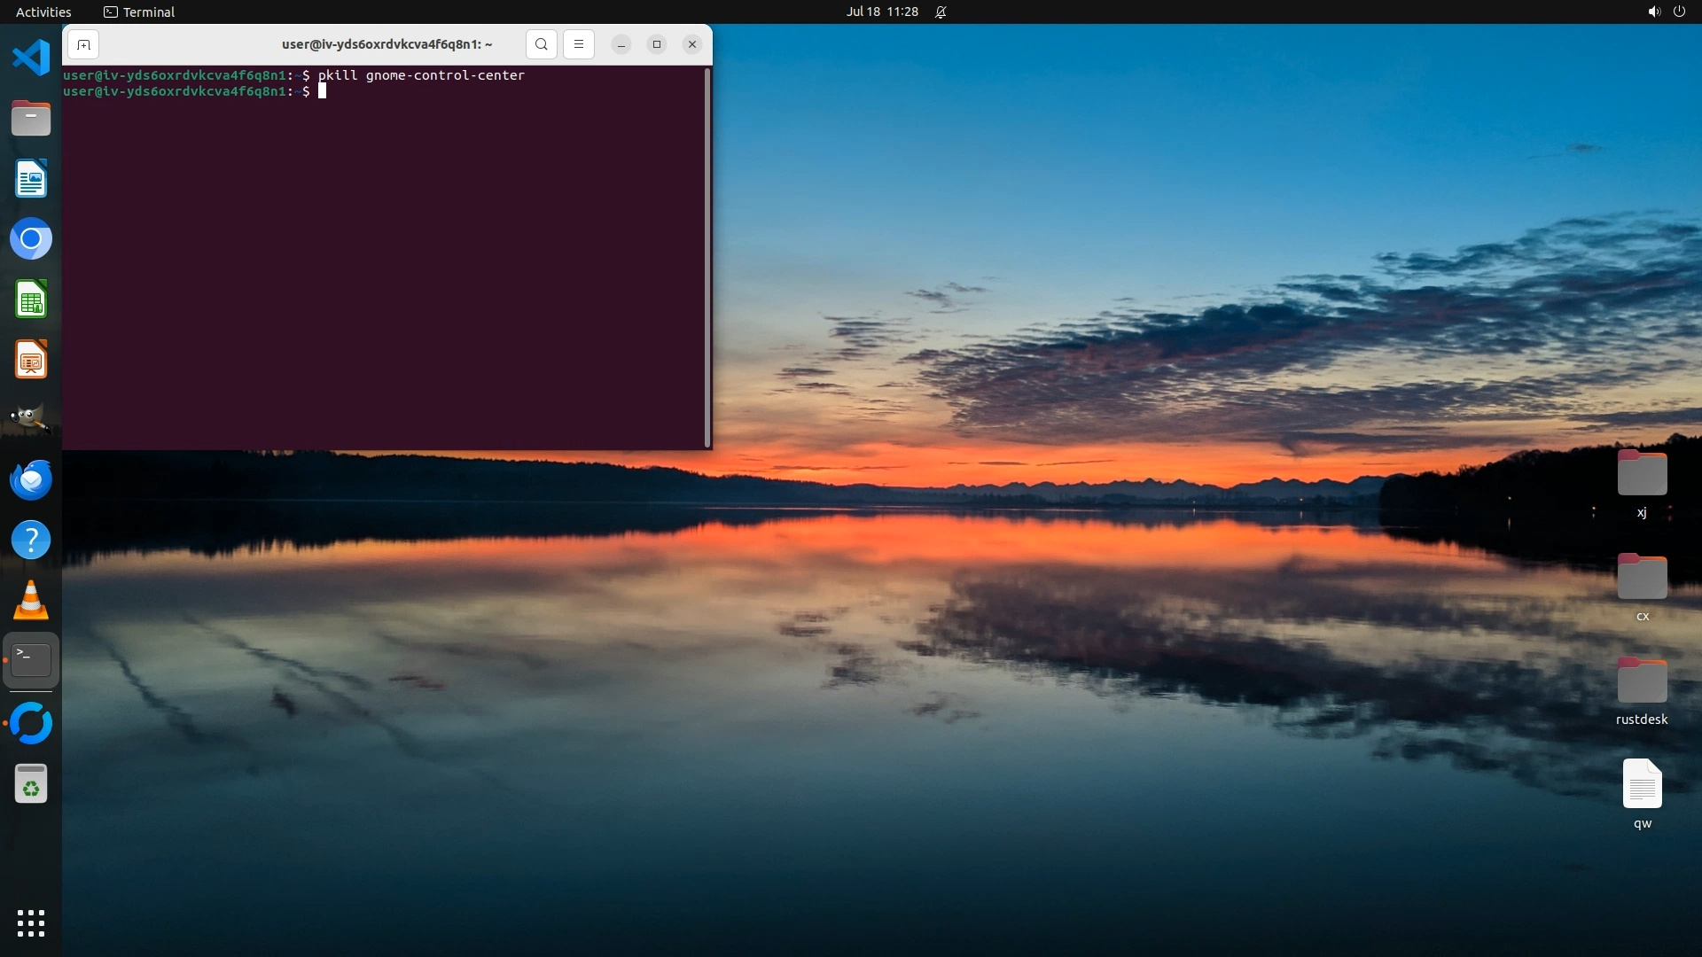Screen dimensions: 1702x957
Task: Launch LibreOffice Calc spreadsheet
Action: [x=31, y=300]
